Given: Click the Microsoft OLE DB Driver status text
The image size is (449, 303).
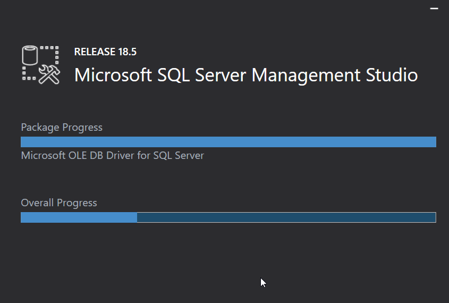Looking at the screenshot, I should (x=112, y=156).
